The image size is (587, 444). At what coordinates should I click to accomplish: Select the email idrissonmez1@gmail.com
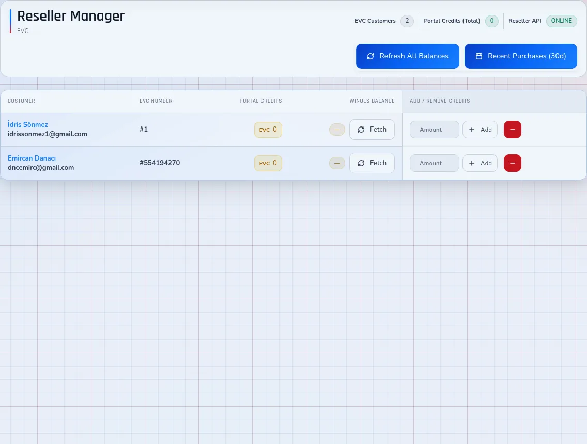pyautogui.click(x=48, y=134)
